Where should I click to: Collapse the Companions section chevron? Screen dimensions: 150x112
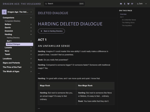click(x=31, y=18)
